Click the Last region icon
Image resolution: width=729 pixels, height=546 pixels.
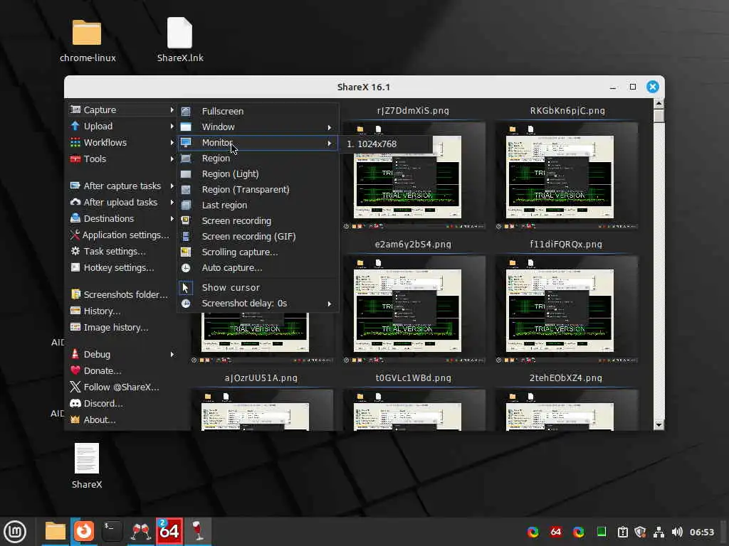(x=186, y=205)
